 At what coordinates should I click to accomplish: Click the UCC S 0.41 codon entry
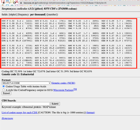click(50, 24)
